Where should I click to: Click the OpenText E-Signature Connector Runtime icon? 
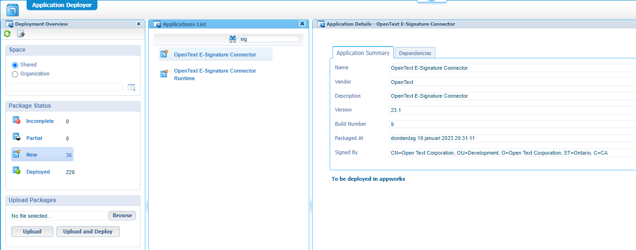164,74
